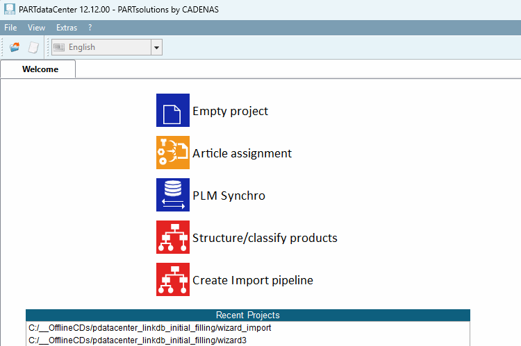Open the ? help menu

pyautogui.click(x=90, y=28)
